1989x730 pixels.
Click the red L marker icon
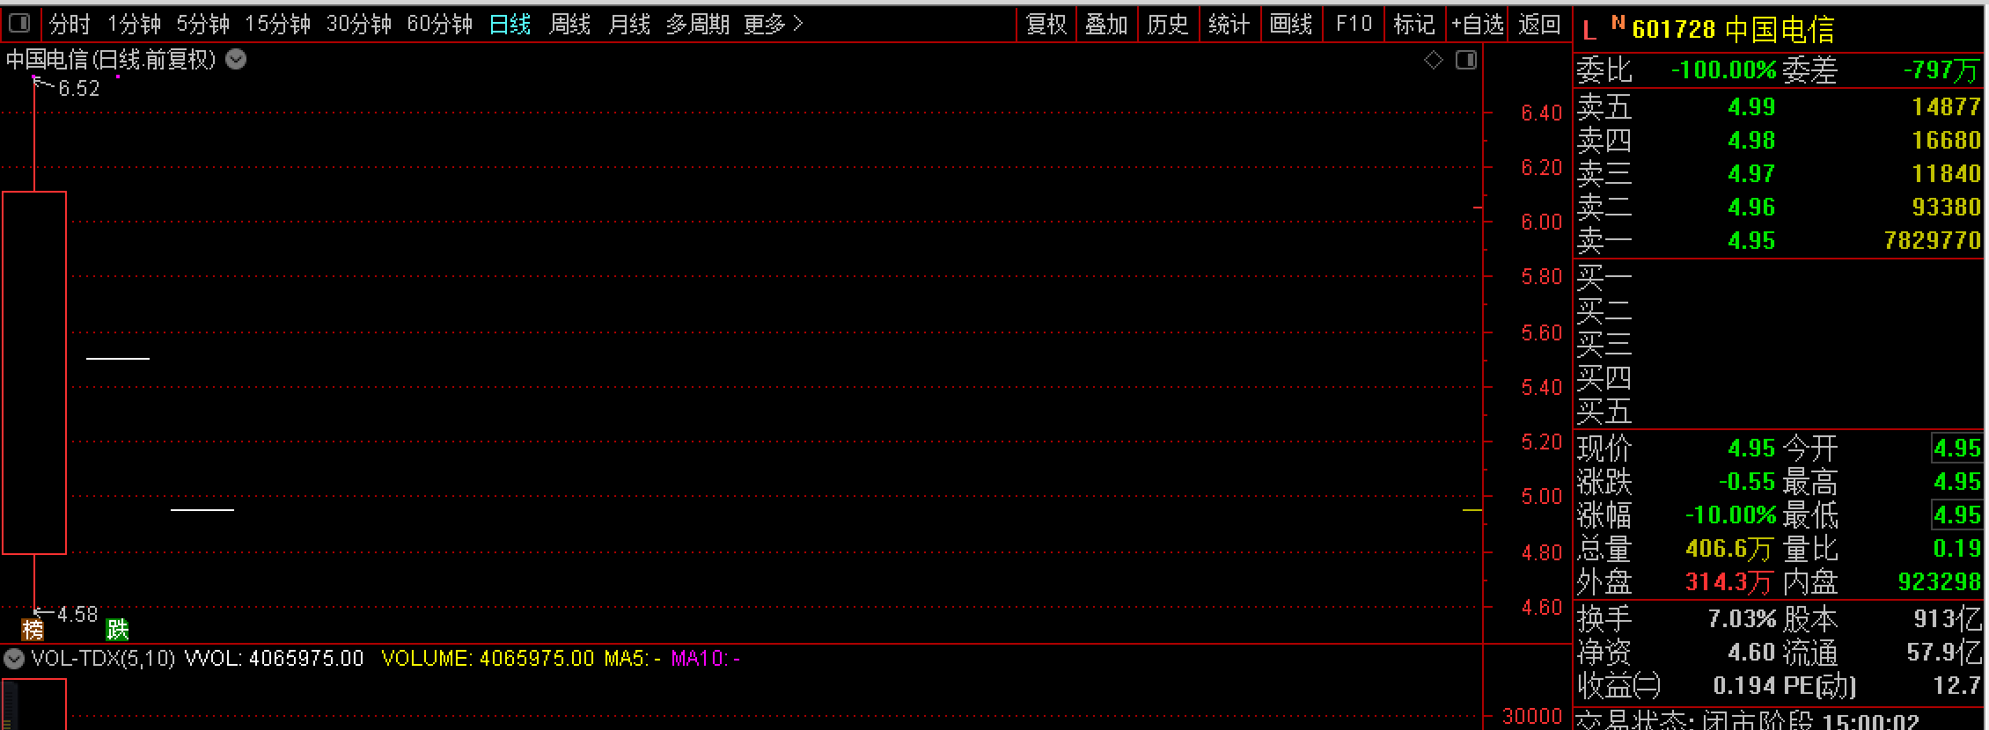[1589, 31]
